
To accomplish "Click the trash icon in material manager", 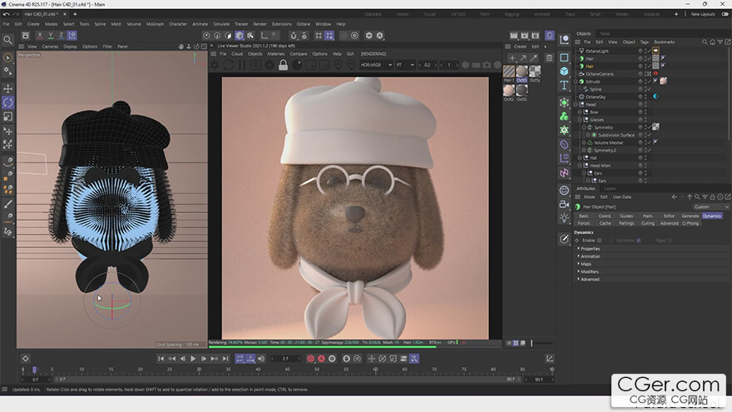I will [x=550, y=58].
